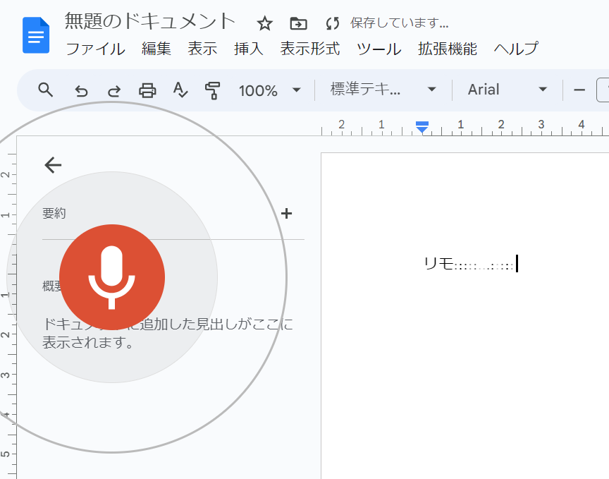Expand the 標準テキスト style dropdown
The image size is (609, 479).
[383, 90]
